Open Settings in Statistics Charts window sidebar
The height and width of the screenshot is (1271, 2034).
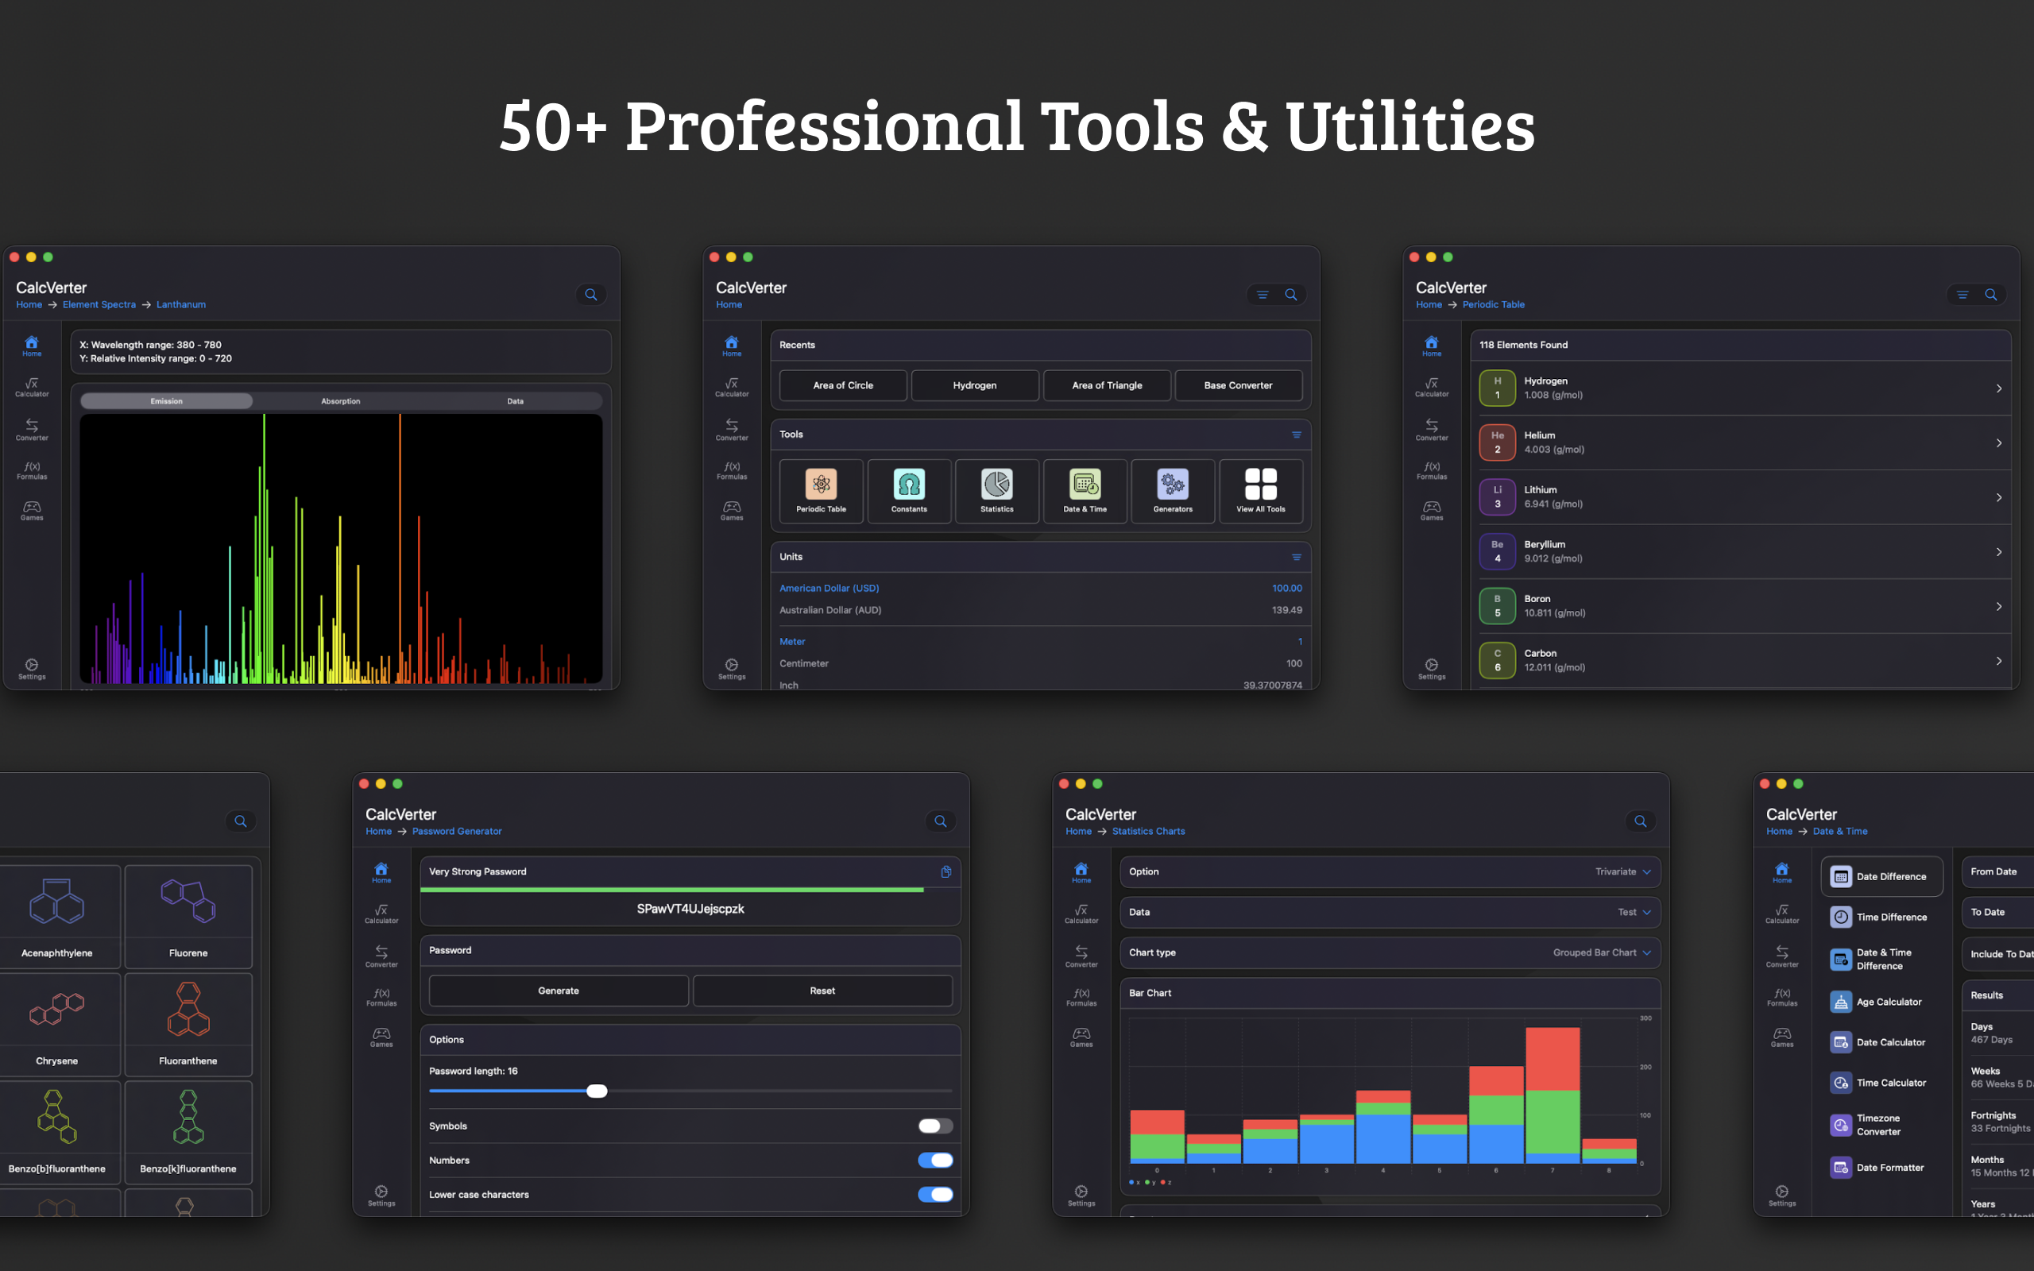click(x=1081, y=1196)
